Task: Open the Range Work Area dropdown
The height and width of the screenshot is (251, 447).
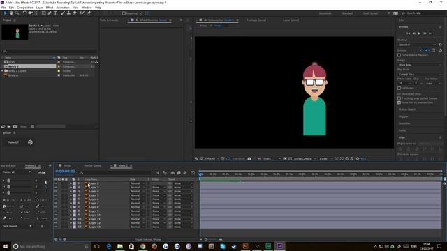Action: [420, 65]
